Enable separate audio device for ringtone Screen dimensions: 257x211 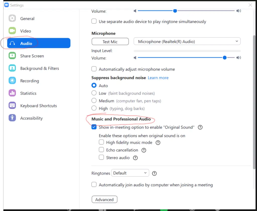pyautogui.click(x=94, y=21)
